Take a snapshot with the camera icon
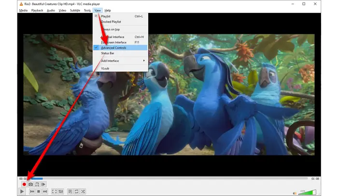The height and width of the screenshot is (196, 338). tap(31, 184)
